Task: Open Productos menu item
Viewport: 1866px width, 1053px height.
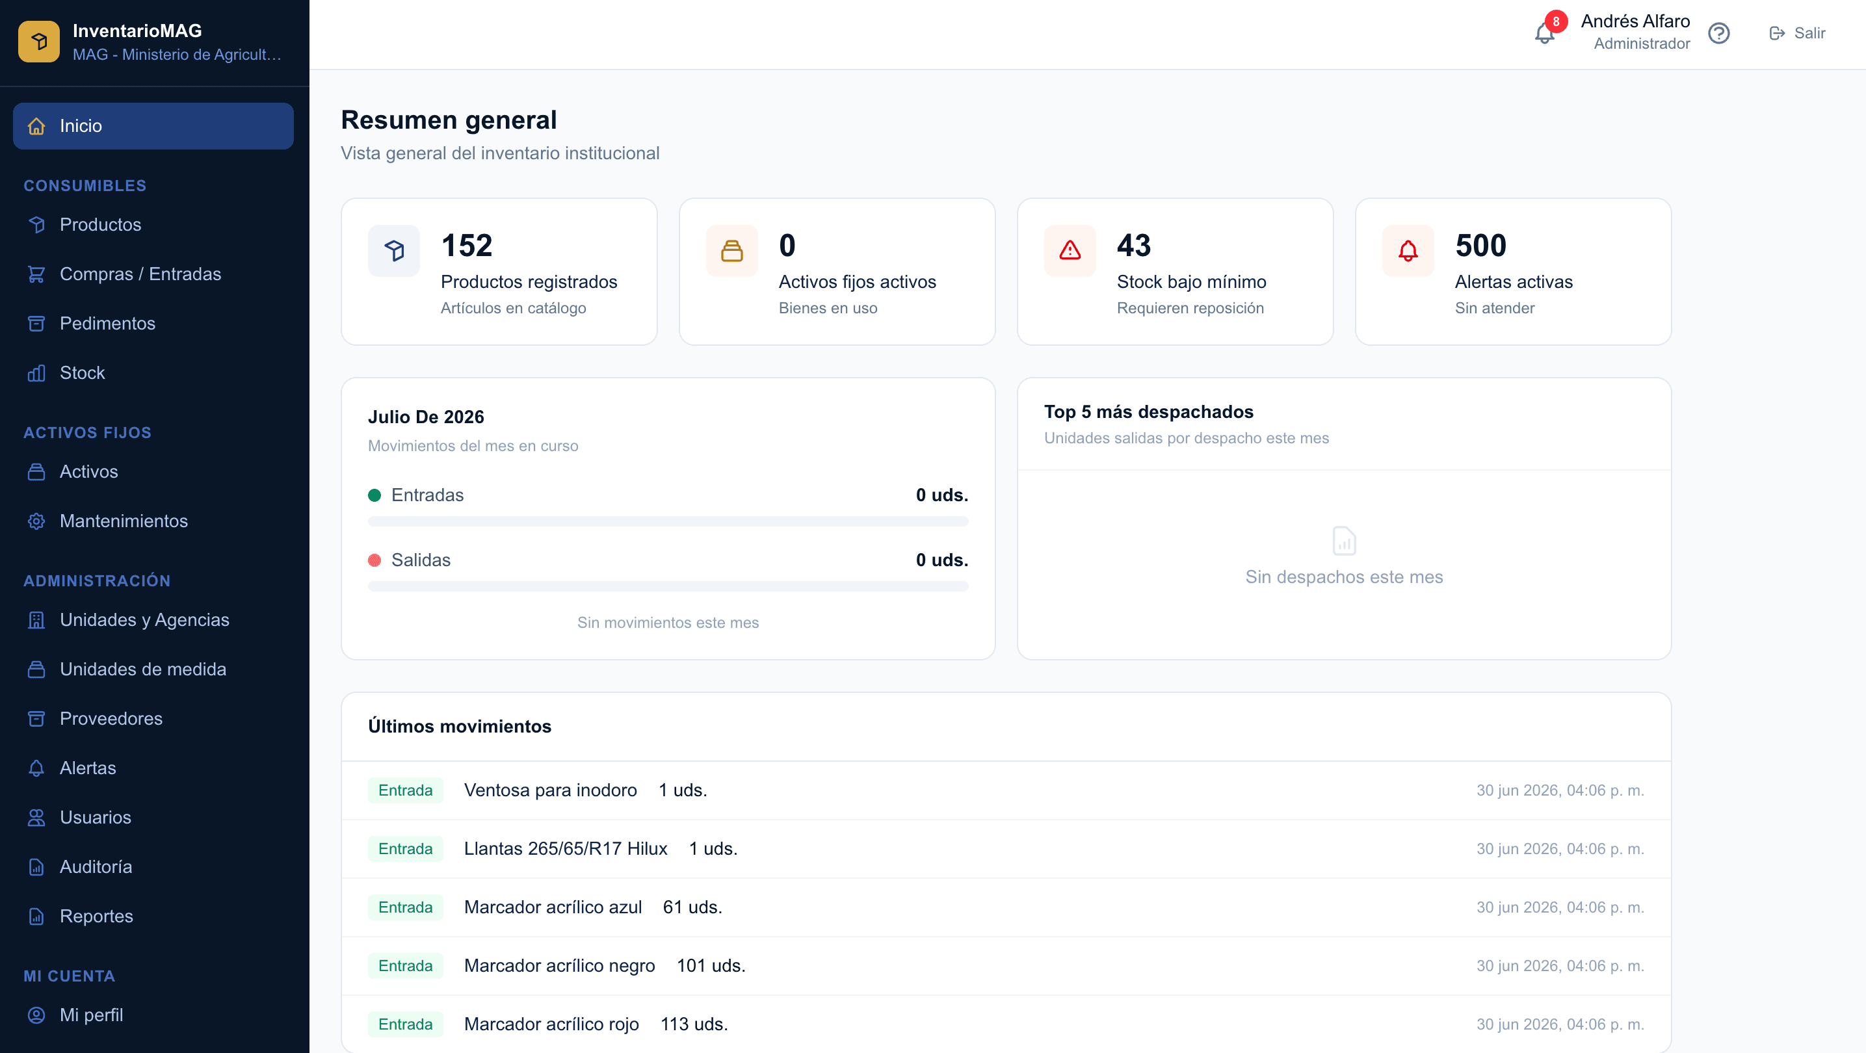Action: point(153,224)
